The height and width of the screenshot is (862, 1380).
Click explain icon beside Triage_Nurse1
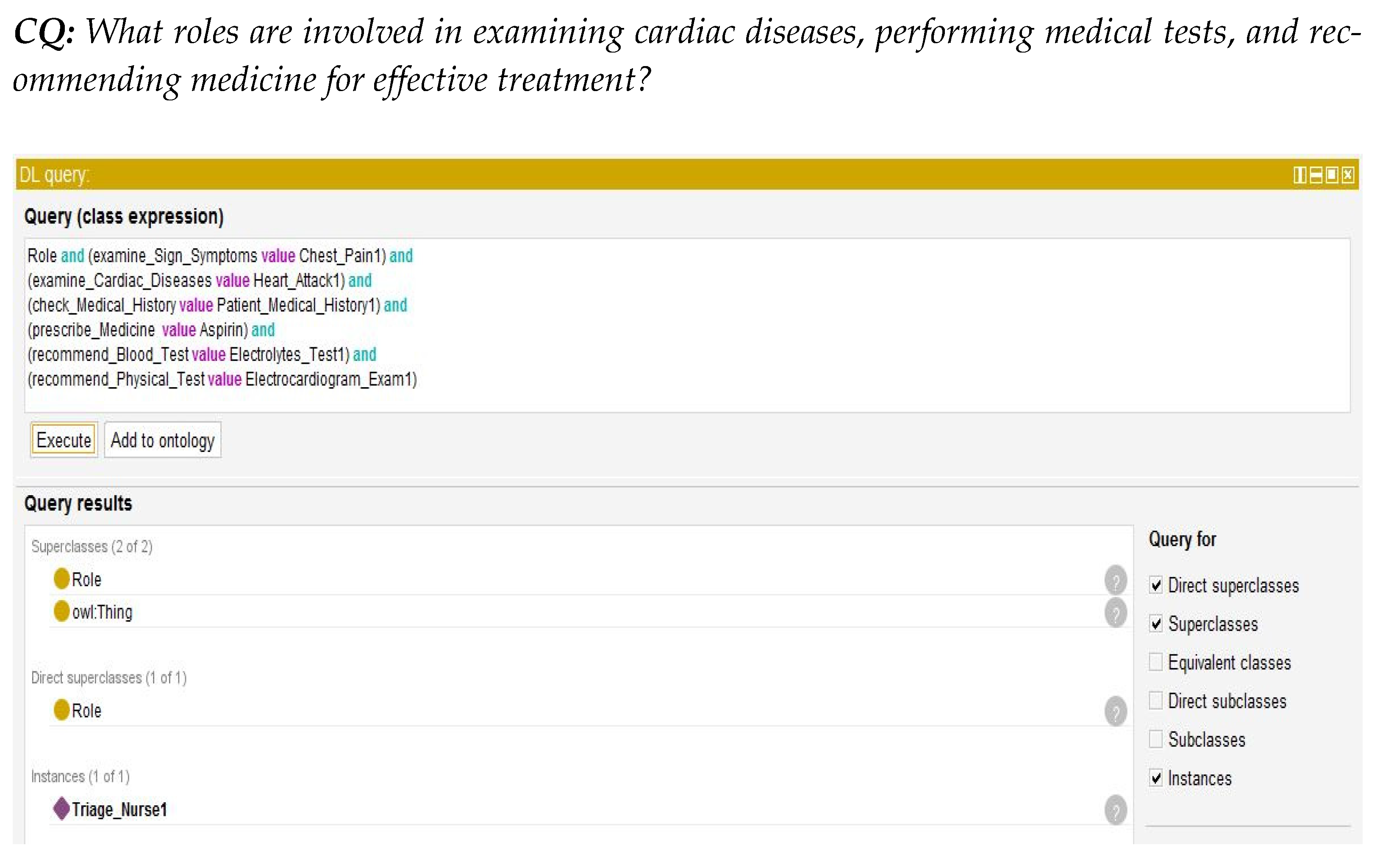(x=1116, y=810)
